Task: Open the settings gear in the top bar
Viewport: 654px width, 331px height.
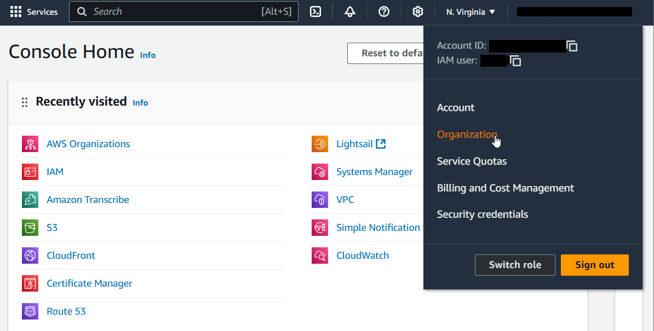Action: [x=417, y=11]
